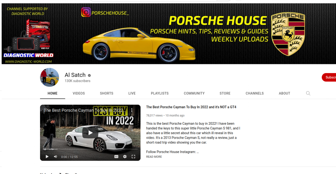Click the small play button in player controls

pos(47,157)
